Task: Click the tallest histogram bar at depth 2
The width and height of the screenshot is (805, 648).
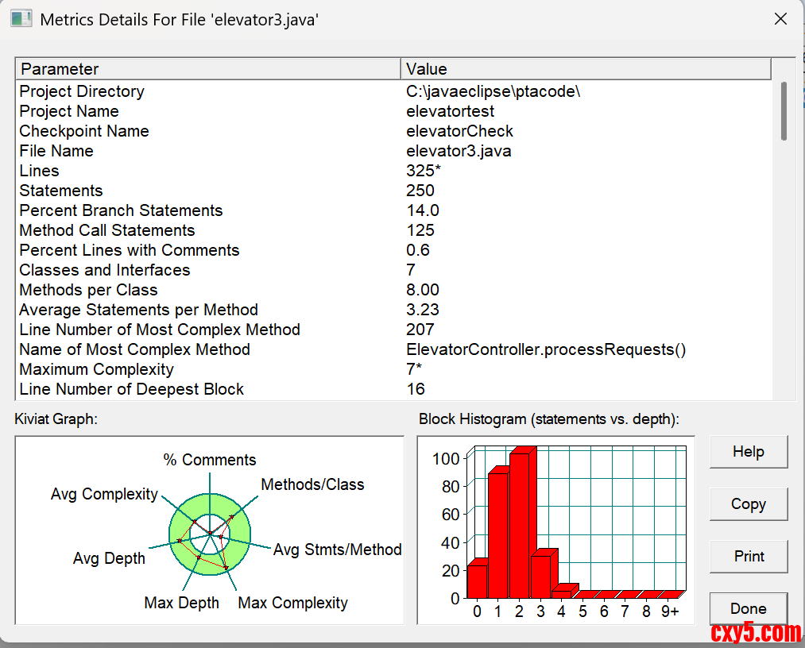Action: (x=519, y=524)
